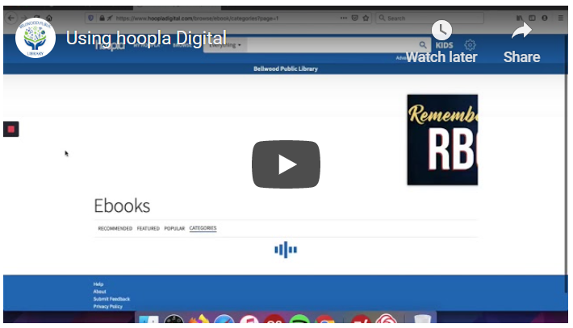The image size is (573, 328).
Task: Open the page actions three-dot menu
Action: click(x=344, y=18)
